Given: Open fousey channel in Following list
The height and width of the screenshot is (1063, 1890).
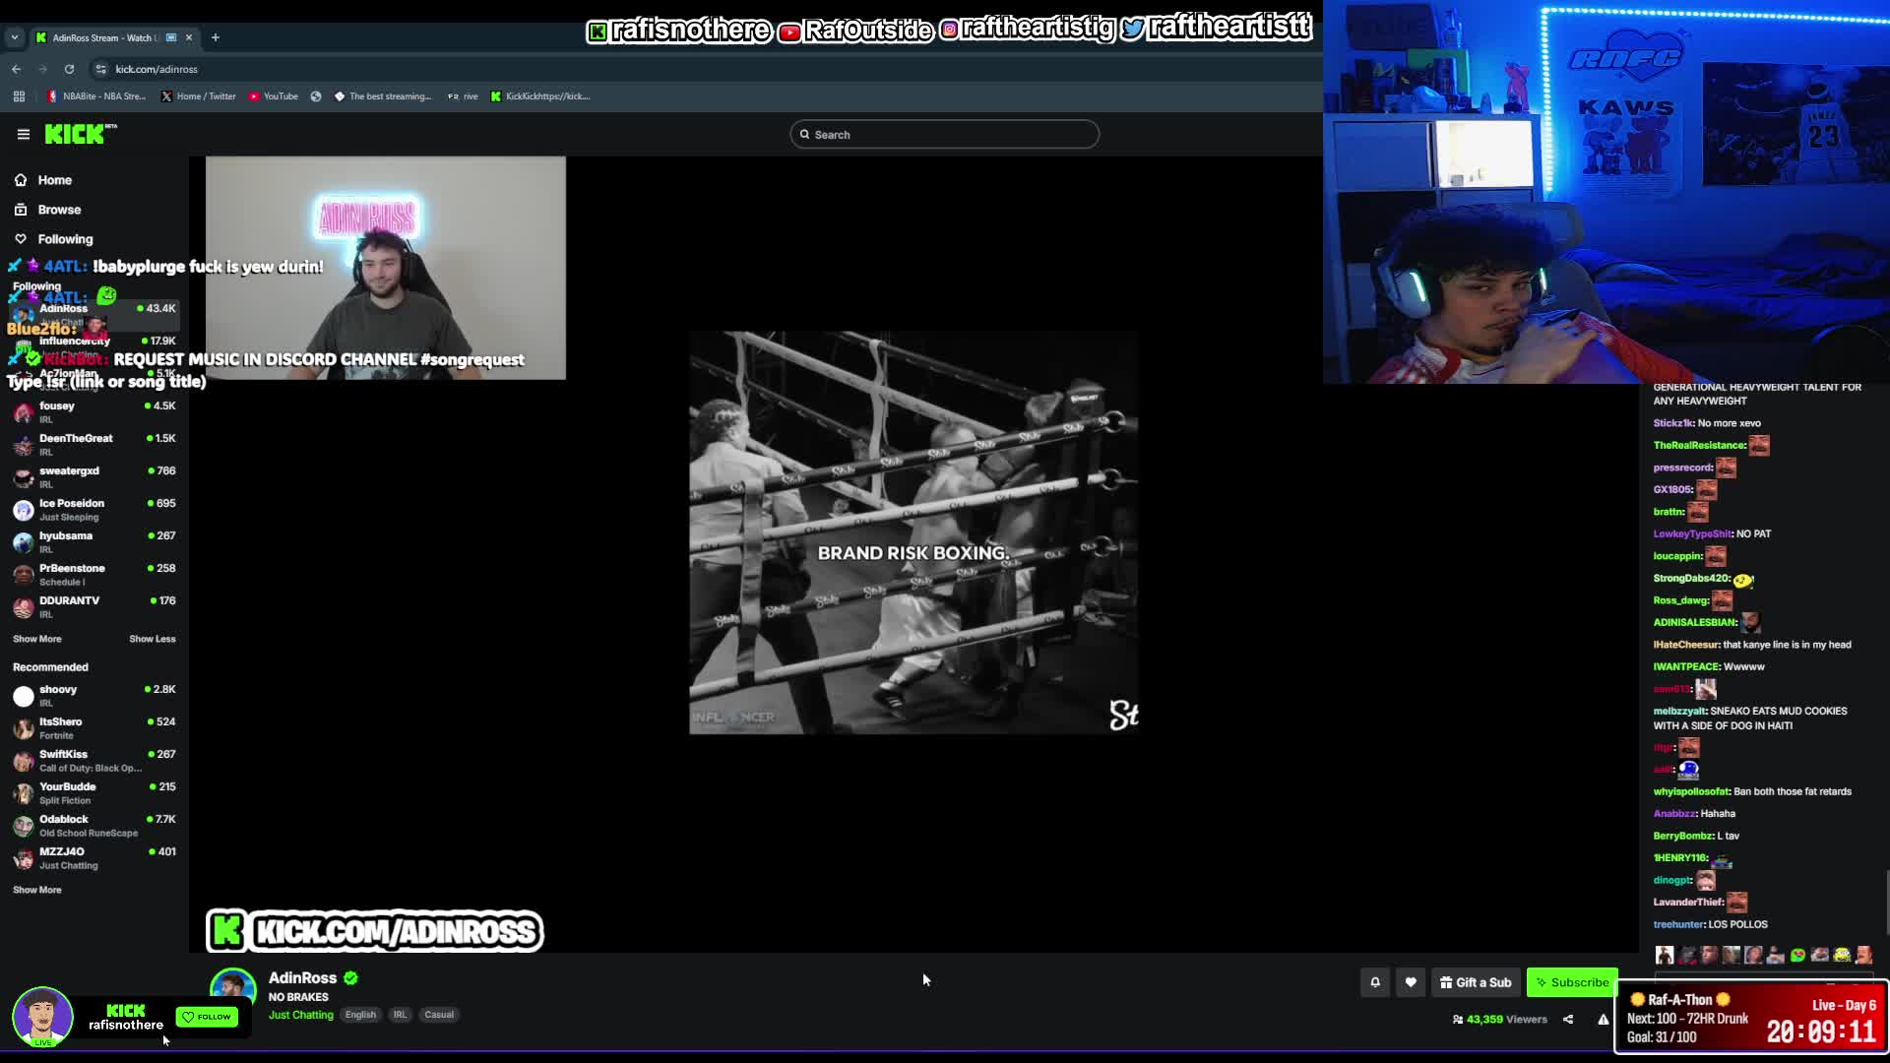Looking at the screenshot, I should tap(94, 412).
